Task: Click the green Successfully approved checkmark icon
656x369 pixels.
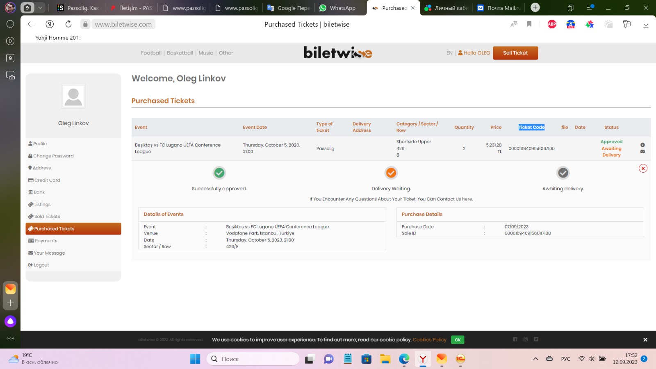Action: point(219,173)
